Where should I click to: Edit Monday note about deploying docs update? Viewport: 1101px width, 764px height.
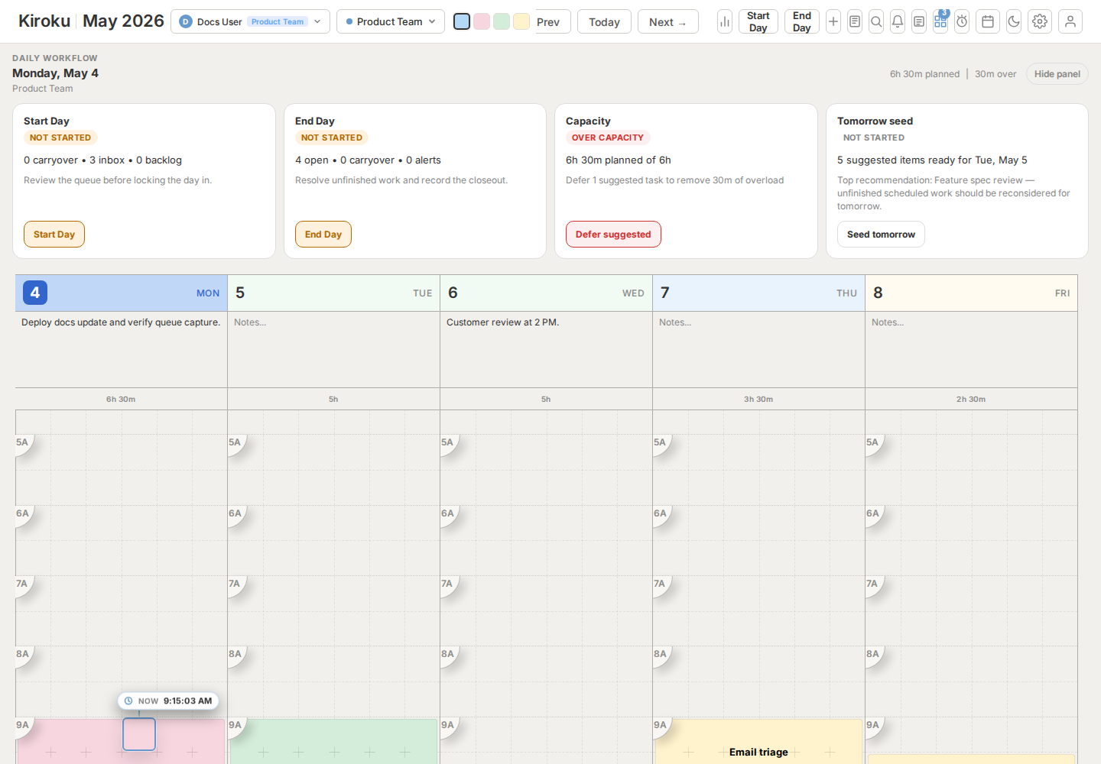[x=122, y=349]
